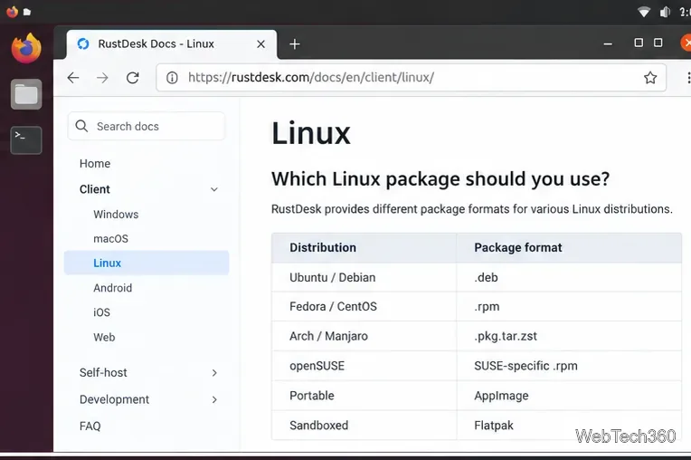Open Home in the docs sidebar
This screenshot has width=691, height=460.
(95, 164)
